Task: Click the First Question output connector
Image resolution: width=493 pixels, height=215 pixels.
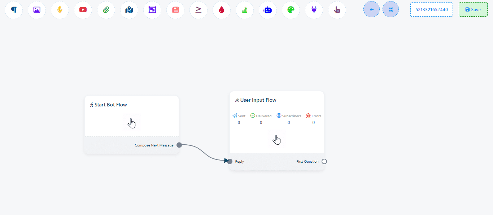Action: (x=324, y=161)
